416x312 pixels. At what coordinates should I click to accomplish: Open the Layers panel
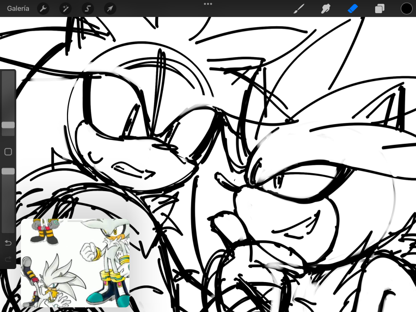point(380,9)
